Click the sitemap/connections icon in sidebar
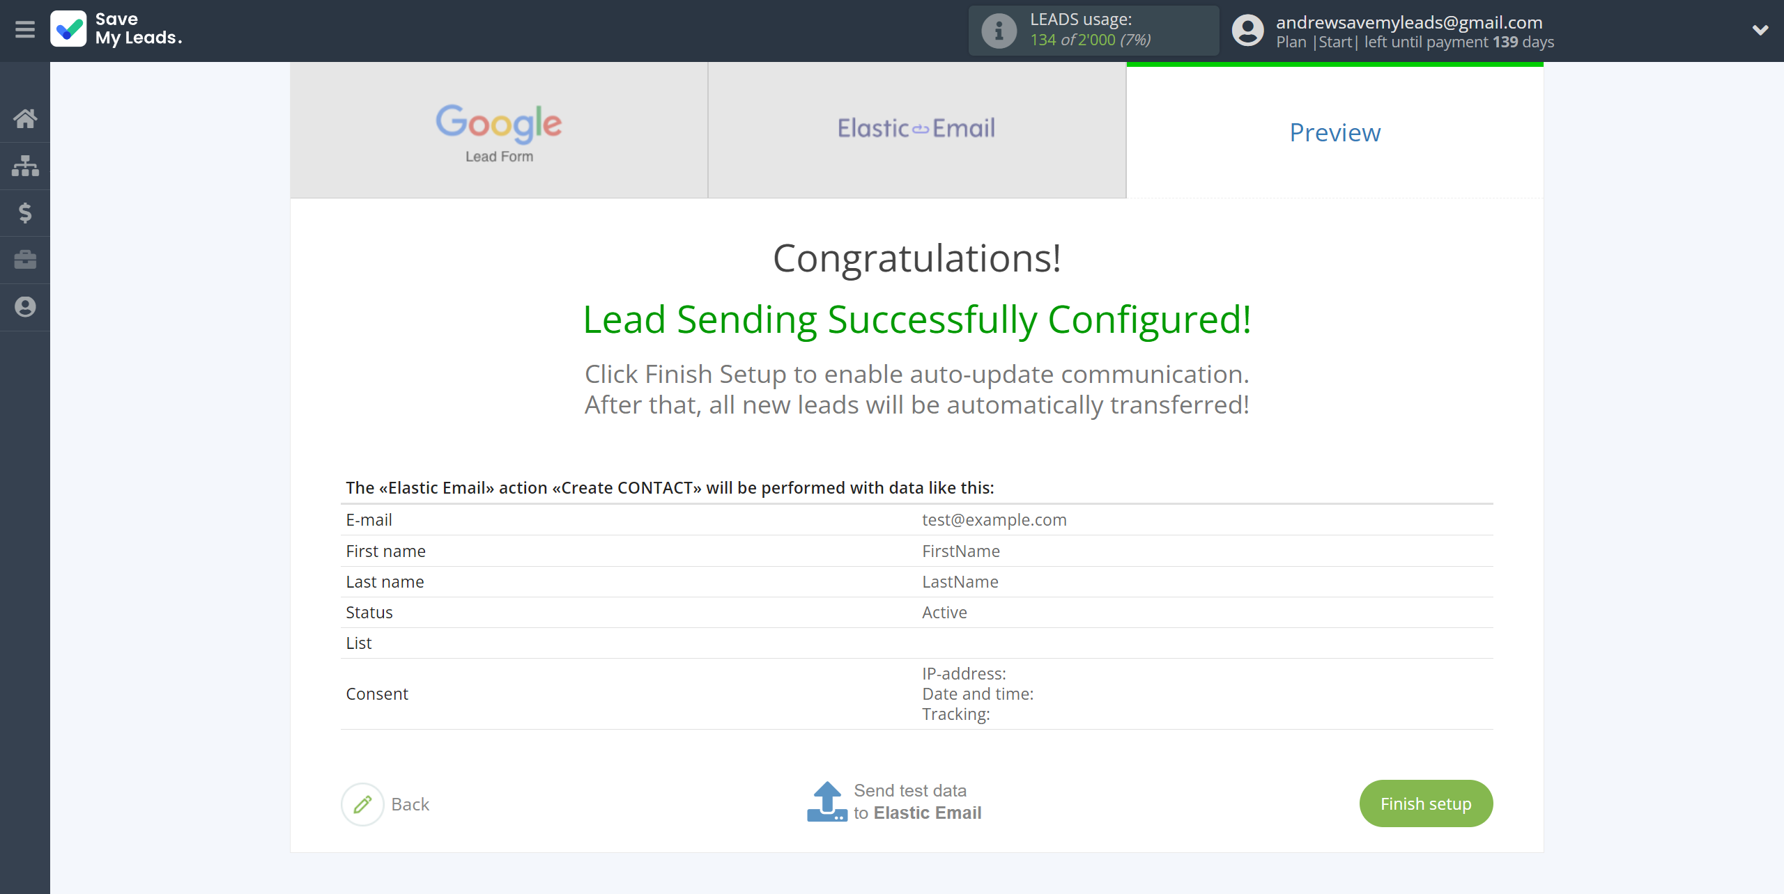 click(x=25, y=164)
